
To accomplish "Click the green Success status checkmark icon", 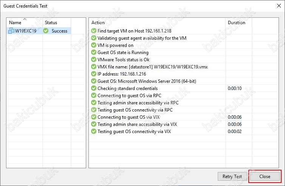I will [x=46, y=31].
